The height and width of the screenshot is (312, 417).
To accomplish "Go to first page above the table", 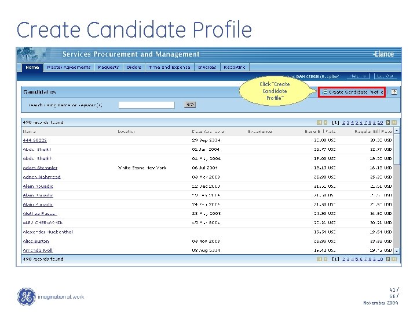I will point(319,122).
